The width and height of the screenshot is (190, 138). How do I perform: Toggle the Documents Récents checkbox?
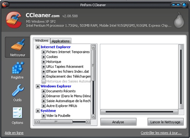click(x=44, y=91)
